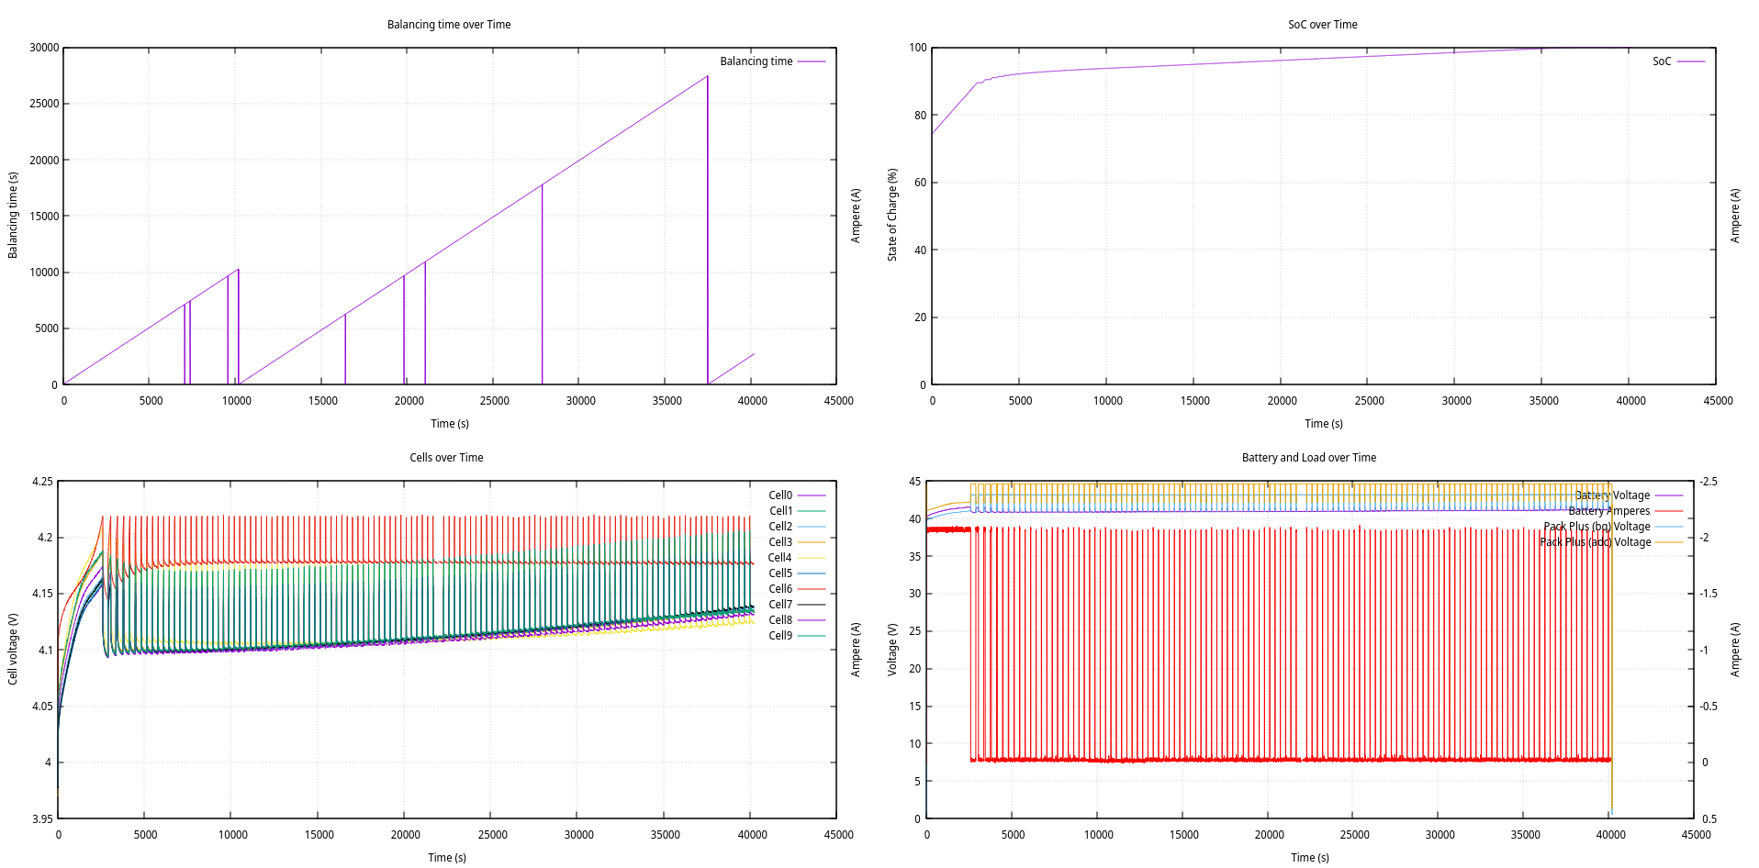Click the Cell0 legend label
The width and height of the screenshot is (1759, 868).
[780, 495]
